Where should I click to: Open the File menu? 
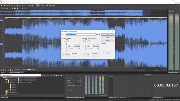click(x=4, y=3)
